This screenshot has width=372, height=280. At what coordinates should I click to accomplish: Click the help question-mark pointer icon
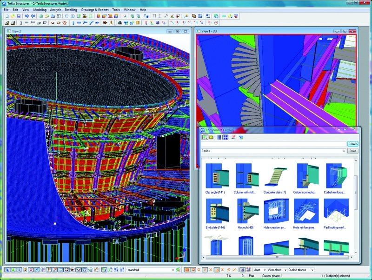point(146,16)
